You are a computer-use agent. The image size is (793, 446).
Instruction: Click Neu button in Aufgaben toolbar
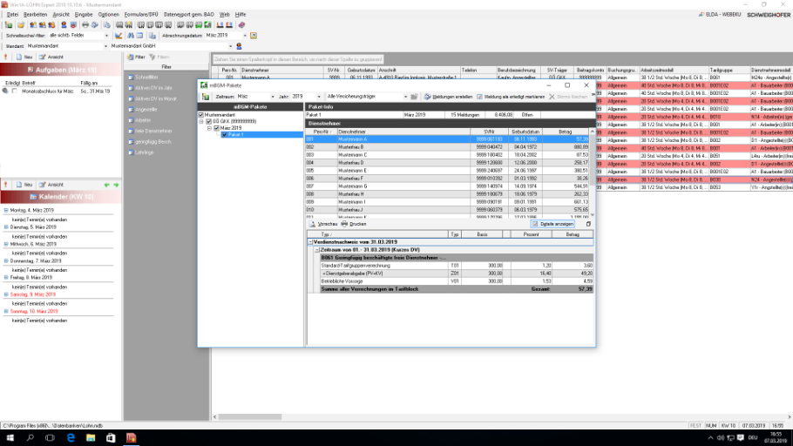(24, 57)
